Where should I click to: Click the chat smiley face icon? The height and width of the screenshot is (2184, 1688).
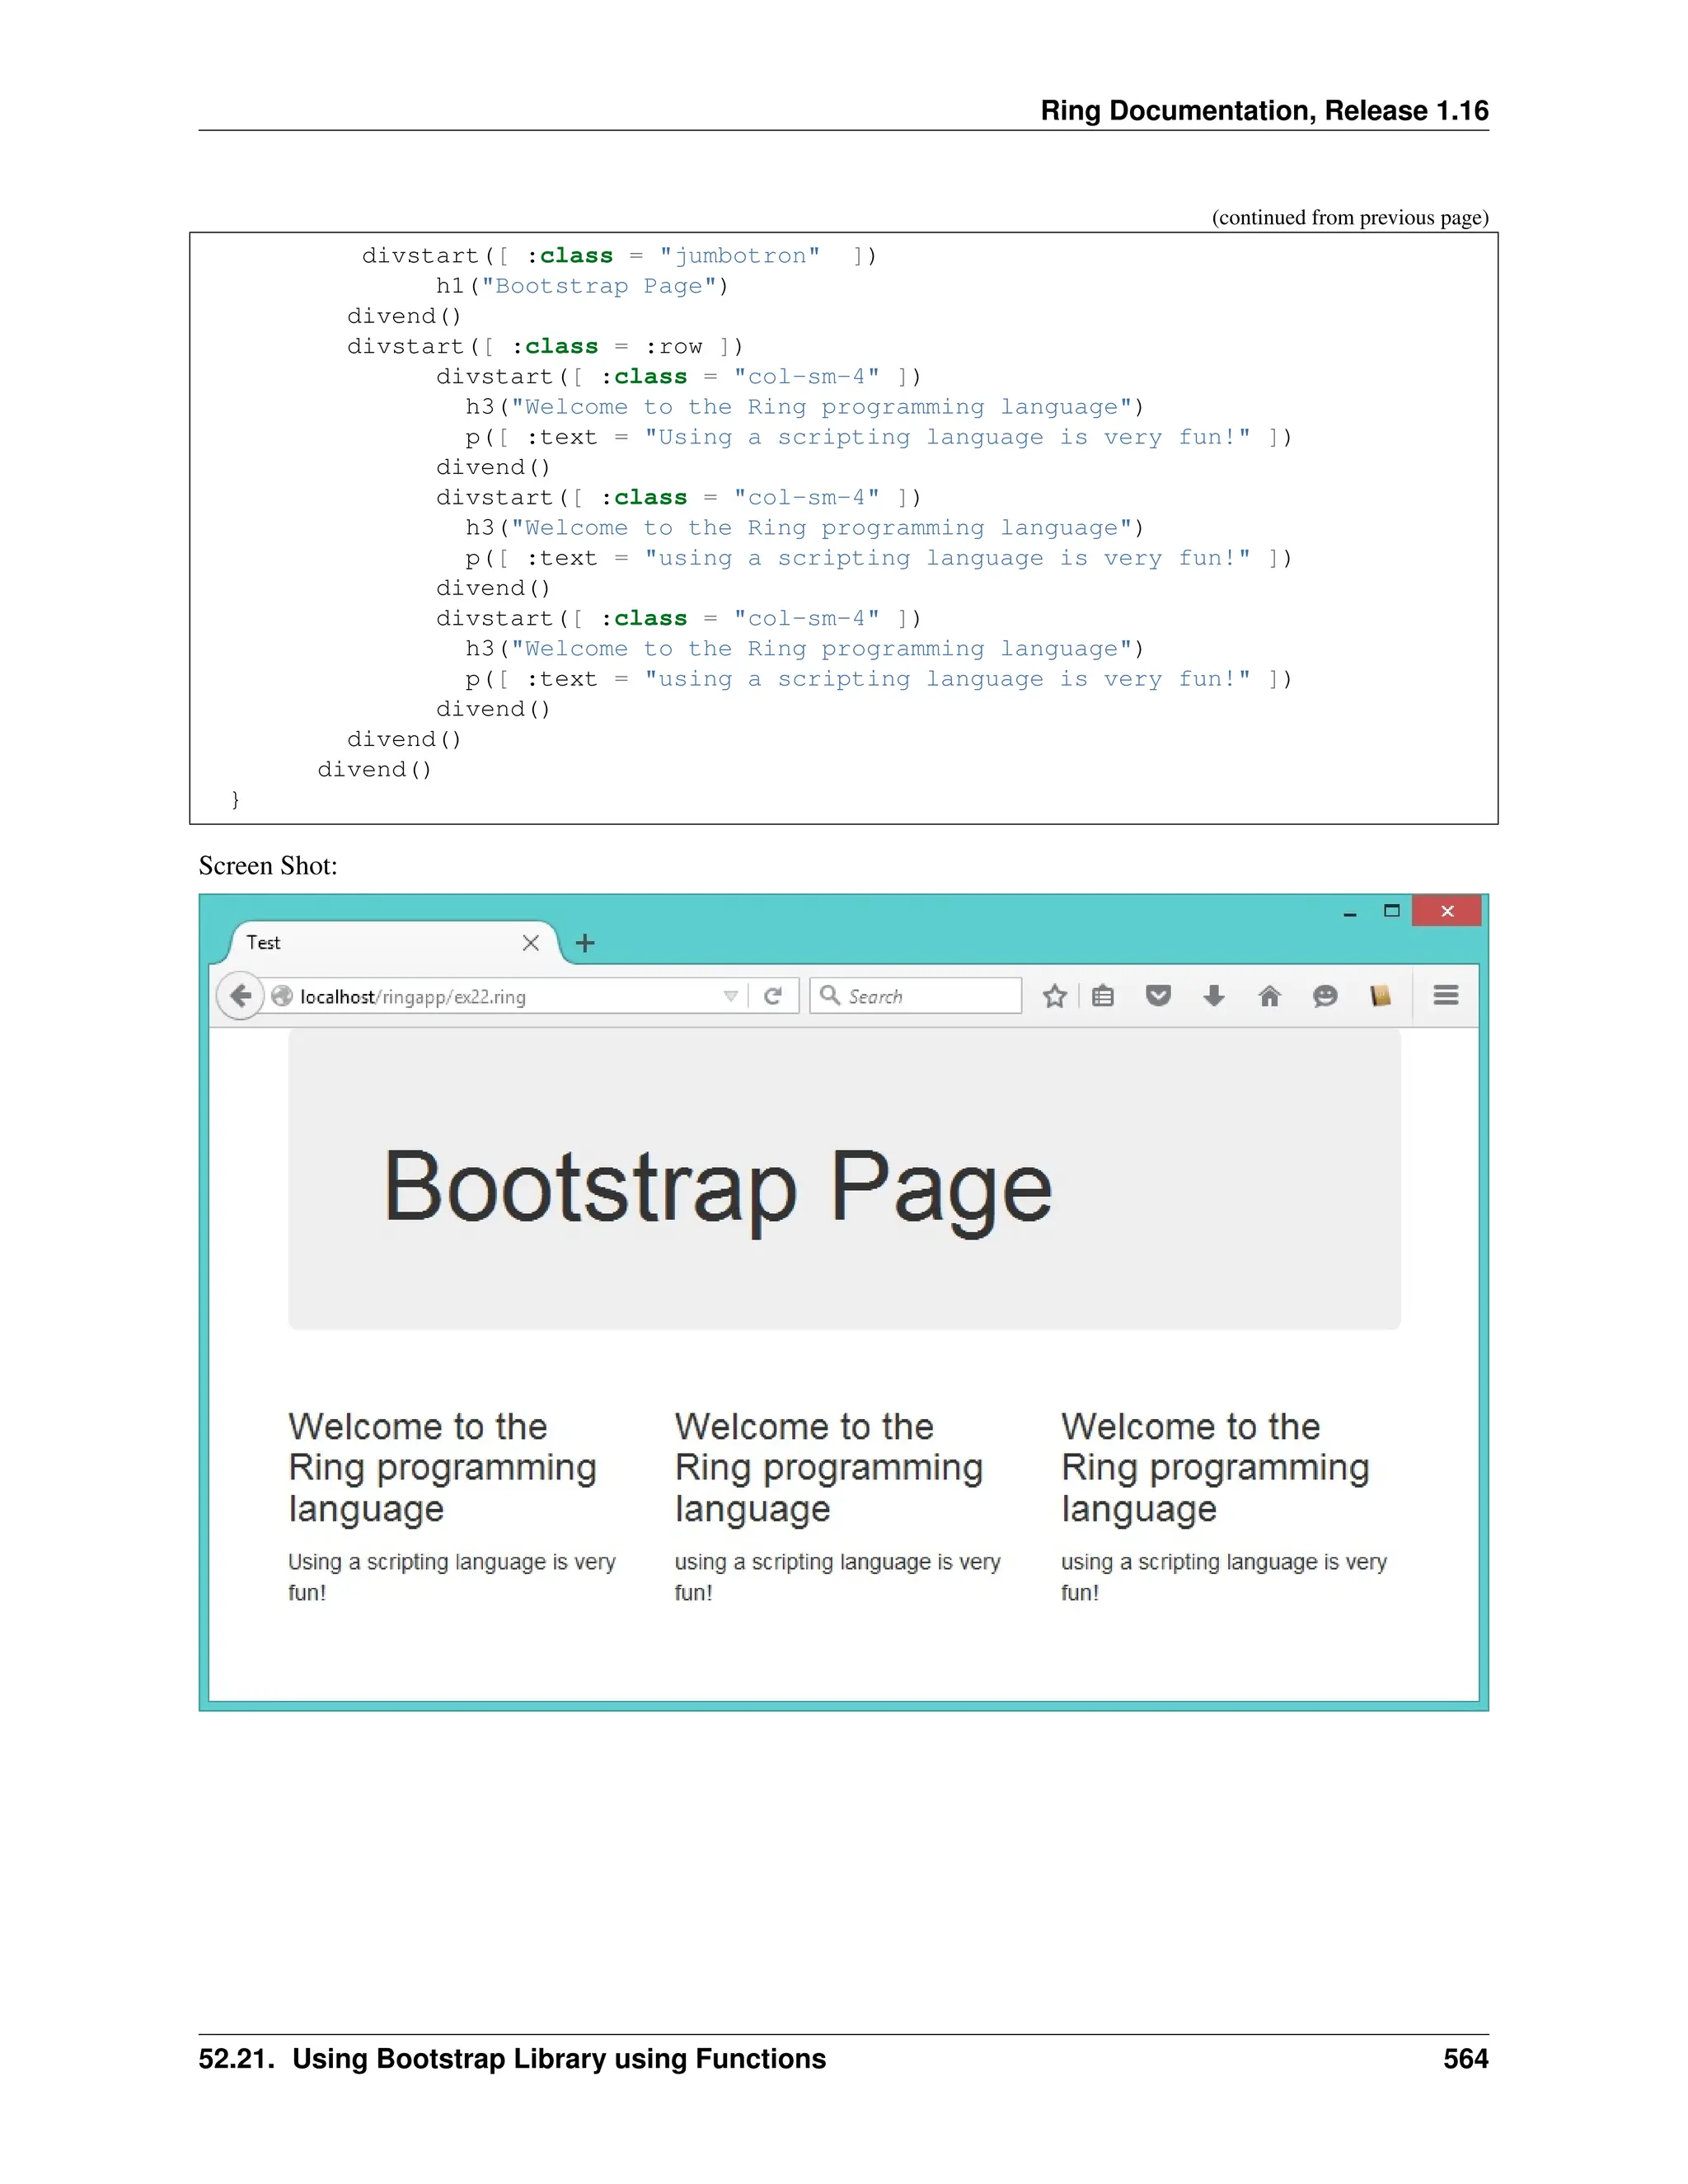pyautogui.click(x=1325, y=996)
